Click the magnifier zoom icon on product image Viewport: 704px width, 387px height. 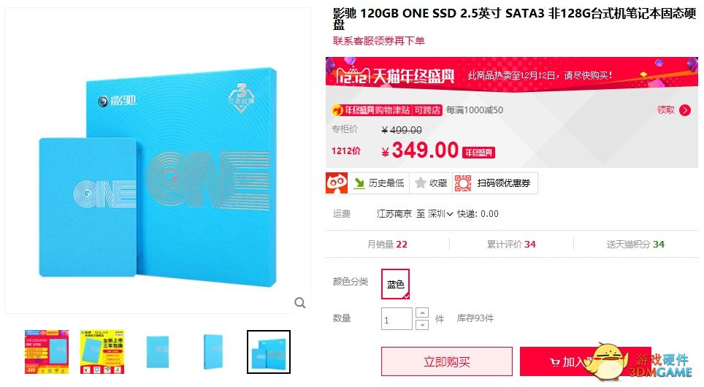[300, 303]
